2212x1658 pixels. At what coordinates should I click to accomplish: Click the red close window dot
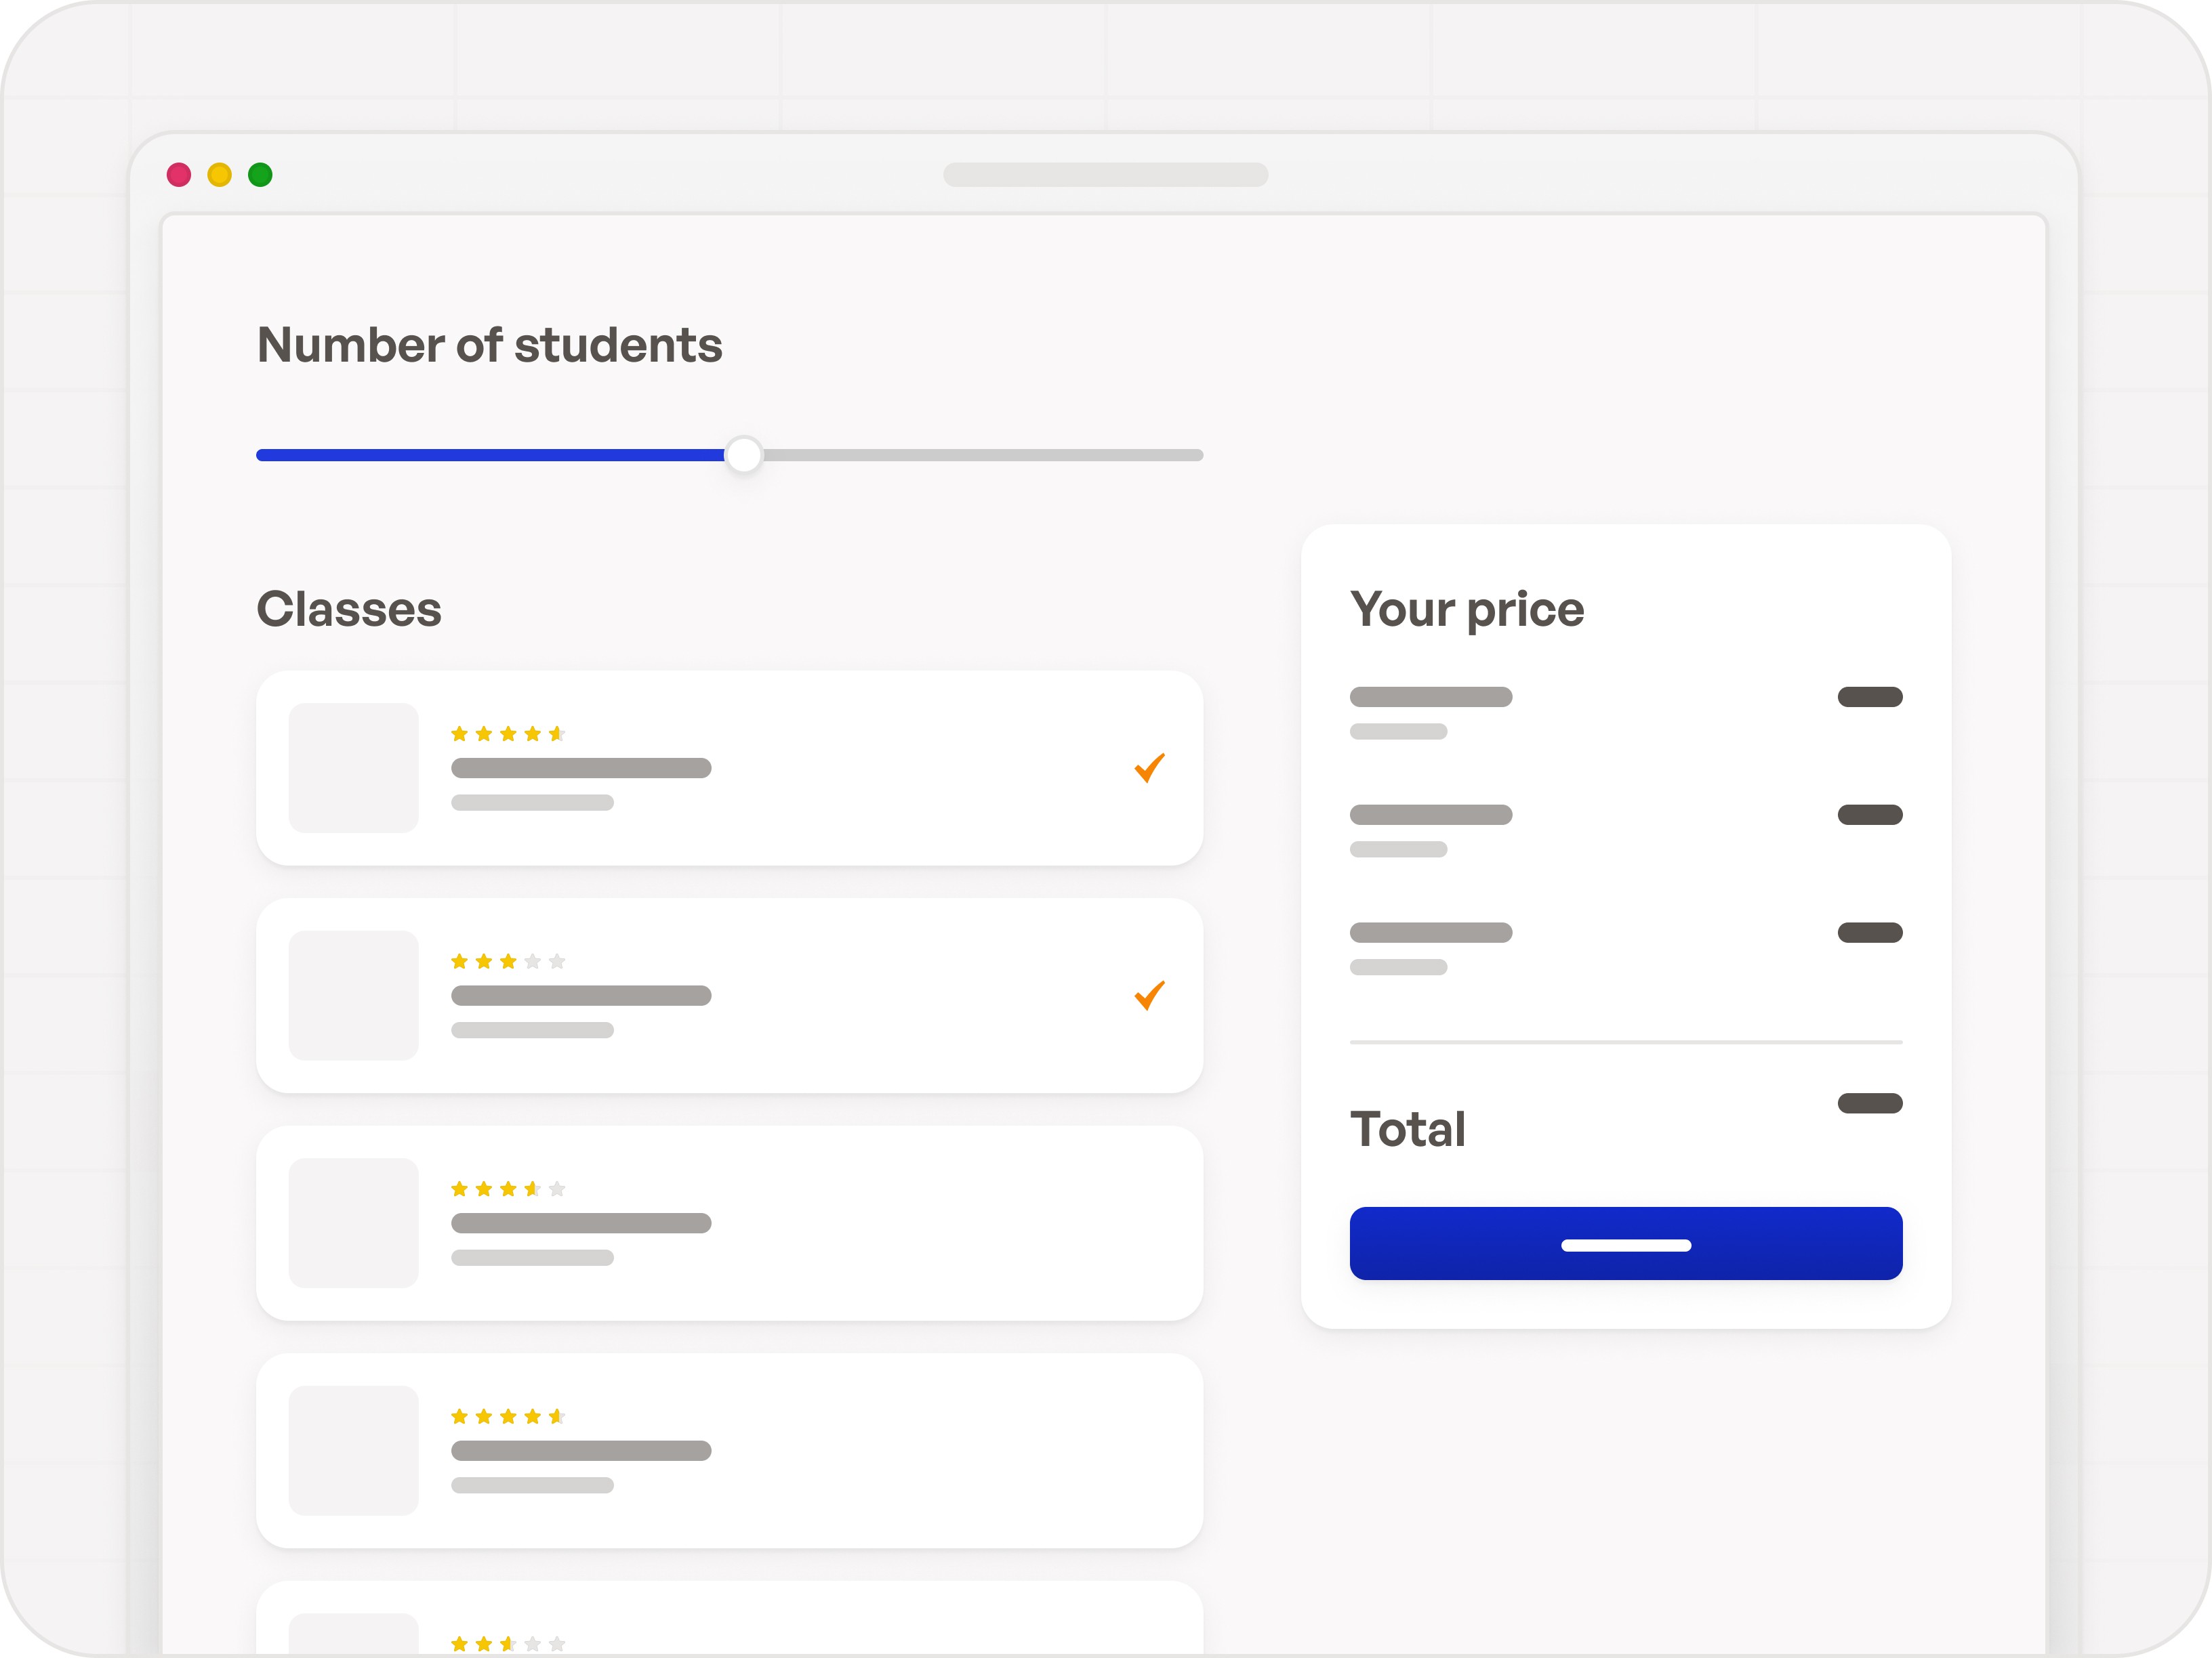click(179, 175)
